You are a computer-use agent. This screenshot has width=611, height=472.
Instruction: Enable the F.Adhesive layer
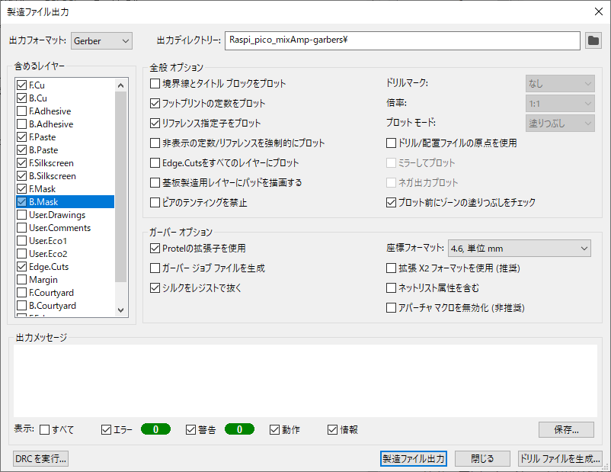tap(22, 111)
